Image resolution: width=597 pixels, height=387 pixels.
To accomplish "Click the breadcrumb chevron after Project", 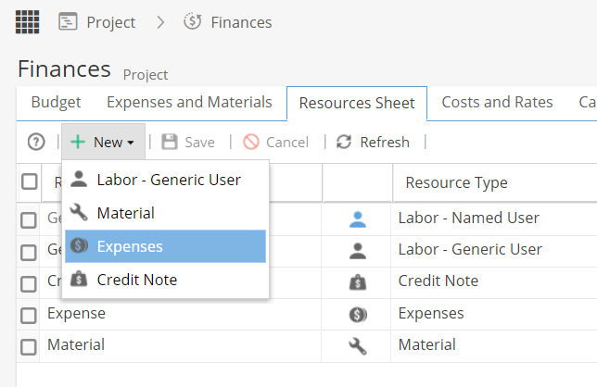I will (160, 22).
